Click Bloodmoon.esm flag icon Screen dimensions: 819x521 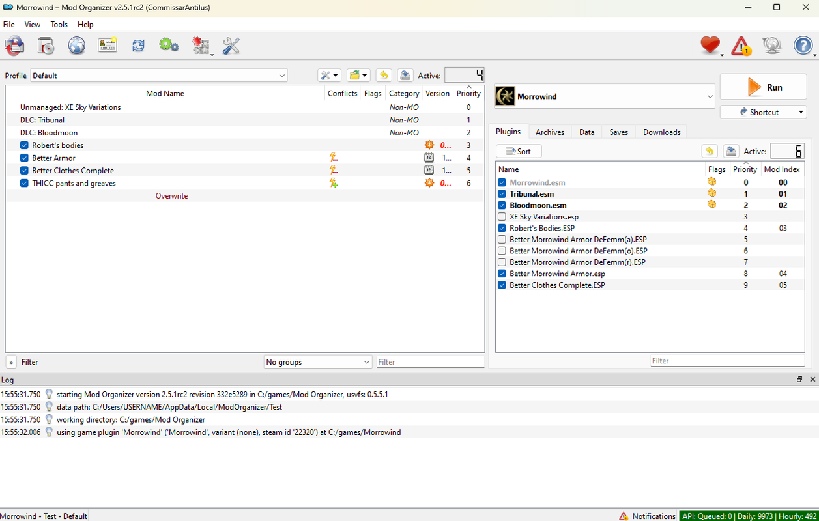coord(712,204)
